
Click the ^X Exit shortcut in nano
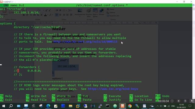tap(6, 100)
